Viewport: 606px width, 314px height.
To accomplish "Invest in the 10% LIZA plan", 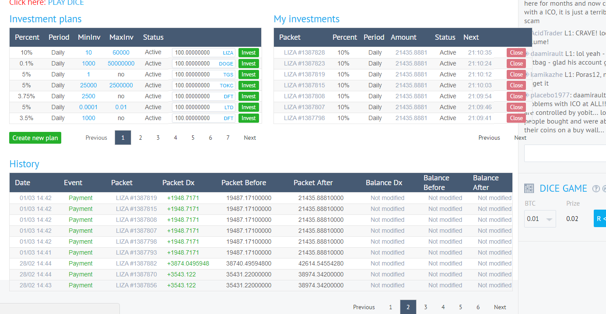I will [249, 52].
